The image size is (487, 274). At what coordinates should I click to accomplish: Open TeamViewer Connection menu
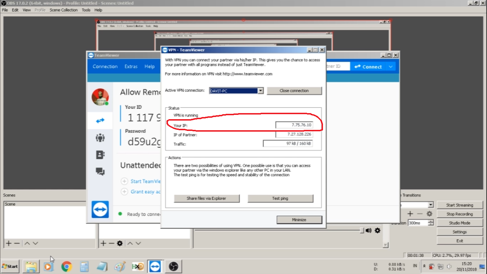(105, 66)
